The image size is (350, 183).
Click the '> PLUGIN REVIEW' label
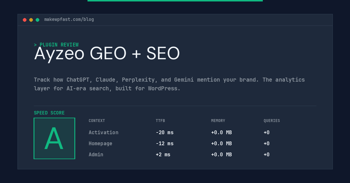click(x=56, y=45)
